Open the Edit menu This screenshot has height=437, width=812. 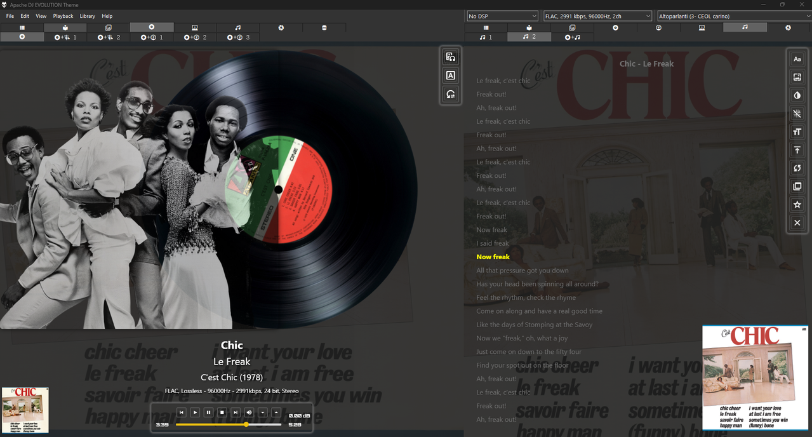tap(25, 16)
